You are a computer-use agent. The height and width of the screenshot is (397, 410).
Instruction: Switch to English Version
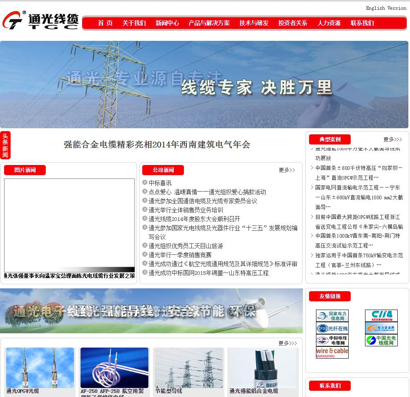pos(386,8)
